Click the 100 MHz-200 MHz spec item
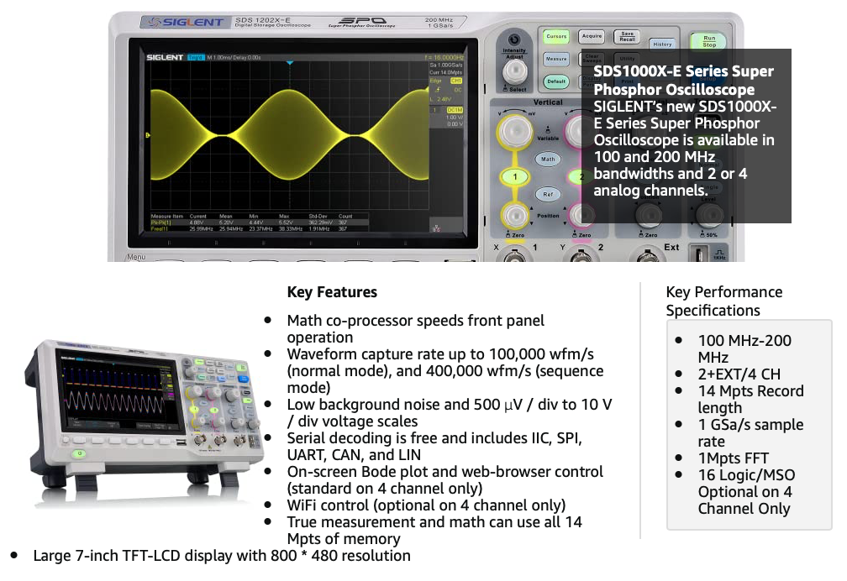Screen dimensions: 847x581 point(744,348)
